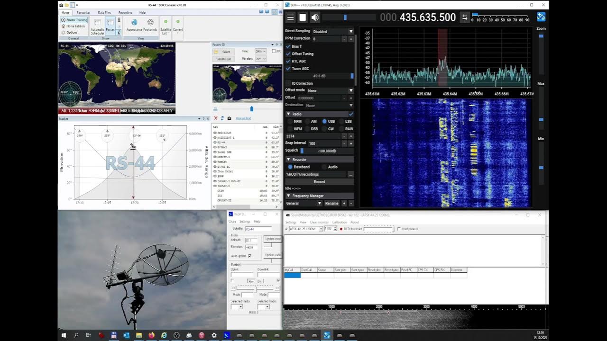Open the Help tab in SDR Console
Viewport: 607px width, 341px height.
[142, 12]
